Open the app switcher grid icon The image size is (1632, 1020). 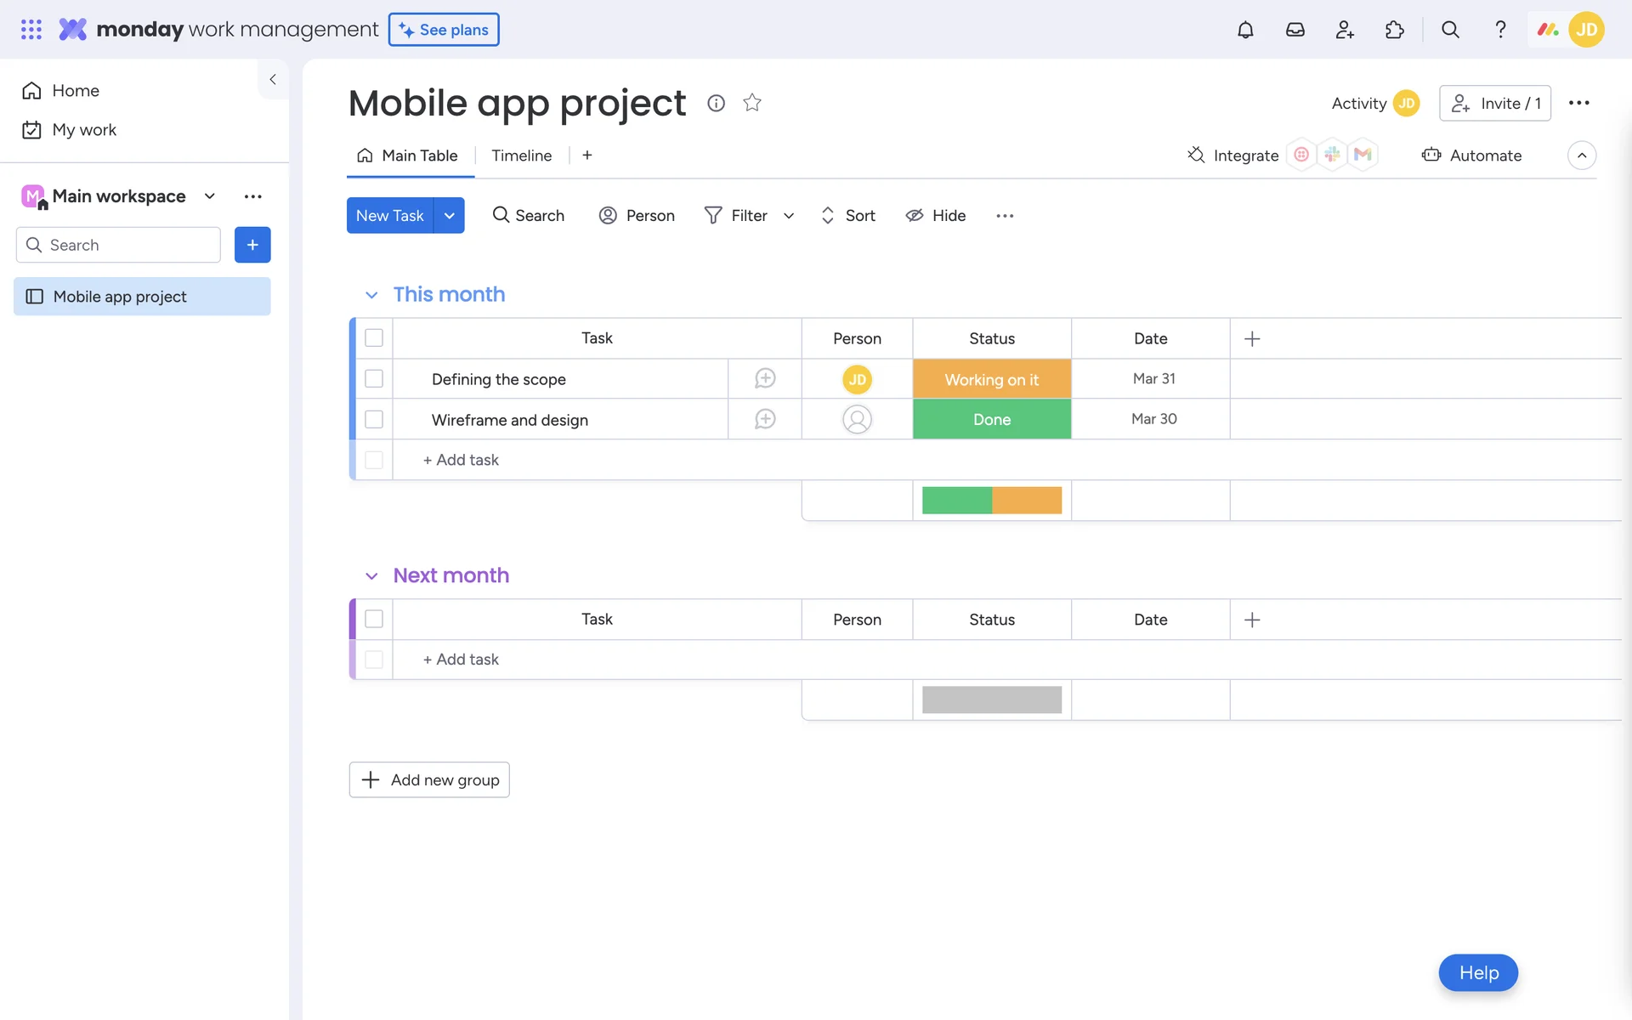point(31,30)
